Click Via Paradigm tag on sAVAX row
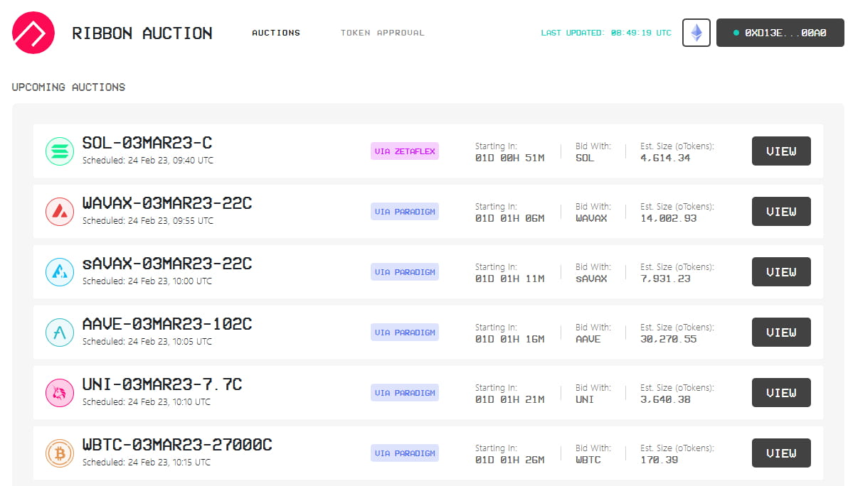Viewport: 848px width, 486px height. (x=405, y=272)
